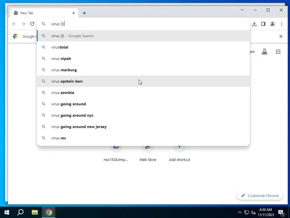Pick the "virus going around nyc" suggestion
This screenshot has height=218, width=290.
pyautogui.click(x=143, y=115)
